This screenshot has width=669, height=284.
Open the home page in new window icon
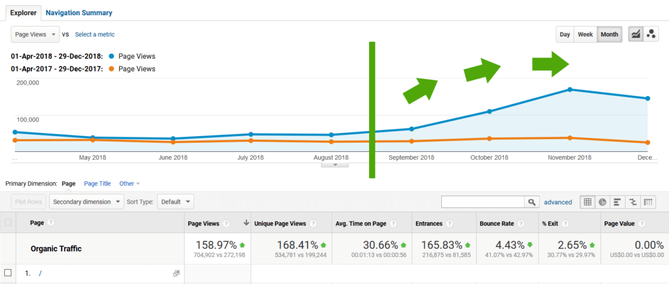(x=176, y=273)
